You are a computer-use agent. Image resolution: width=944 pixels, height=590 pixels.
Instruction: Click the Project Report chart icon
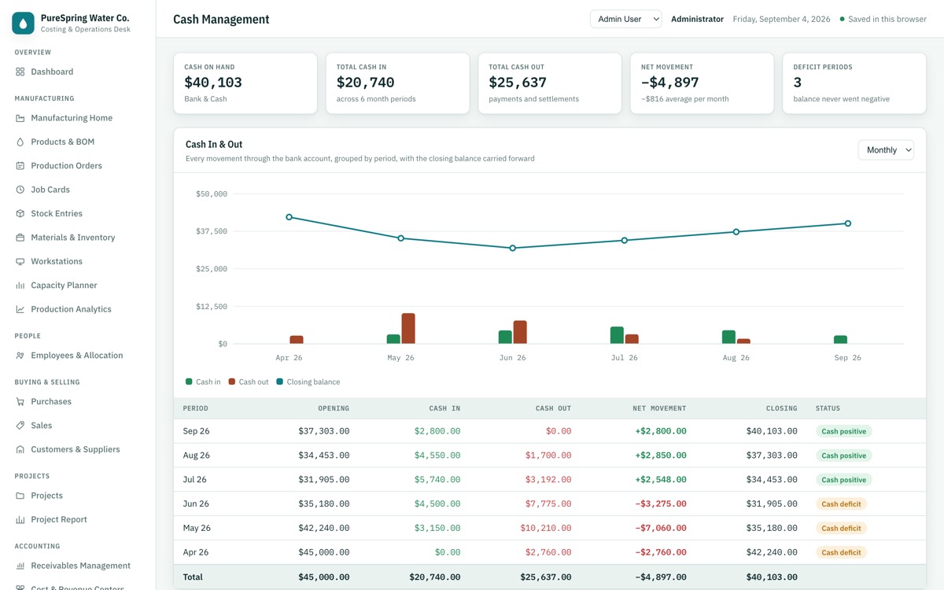click(x=20, y=519)
